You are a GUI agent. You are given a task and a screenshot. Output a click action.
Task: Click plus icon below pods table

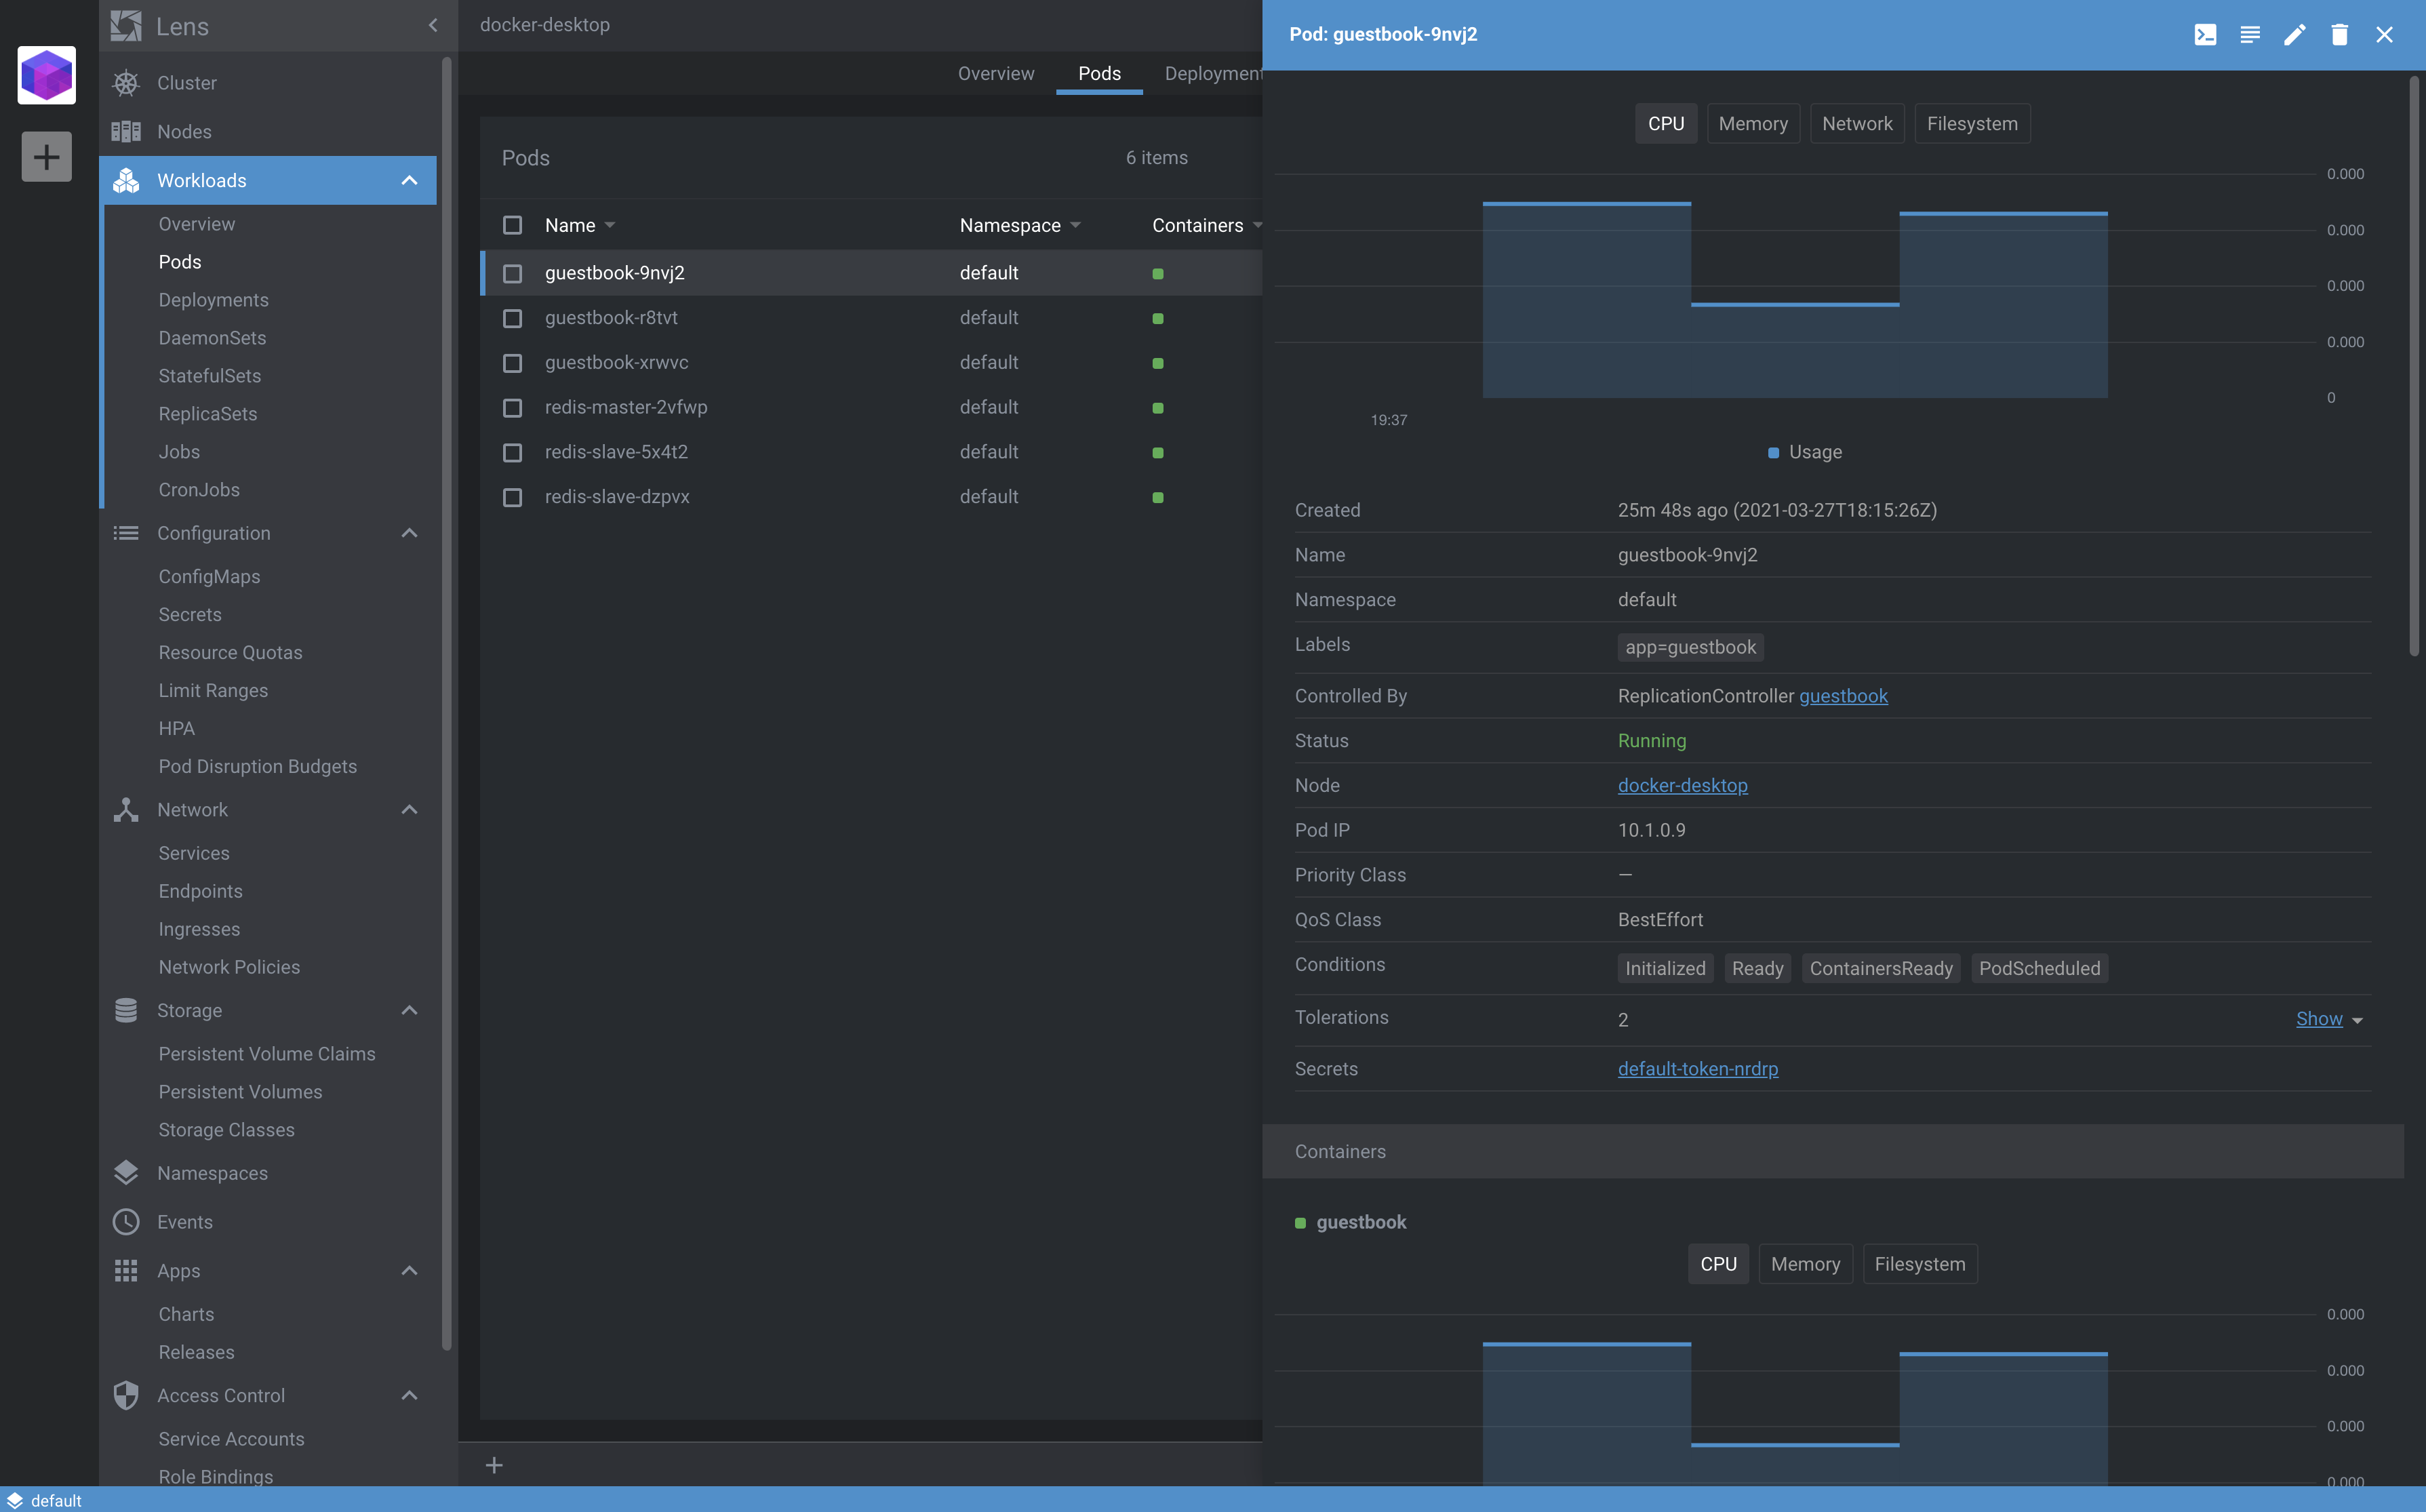pyautogui.click(x=494, y=1466)
